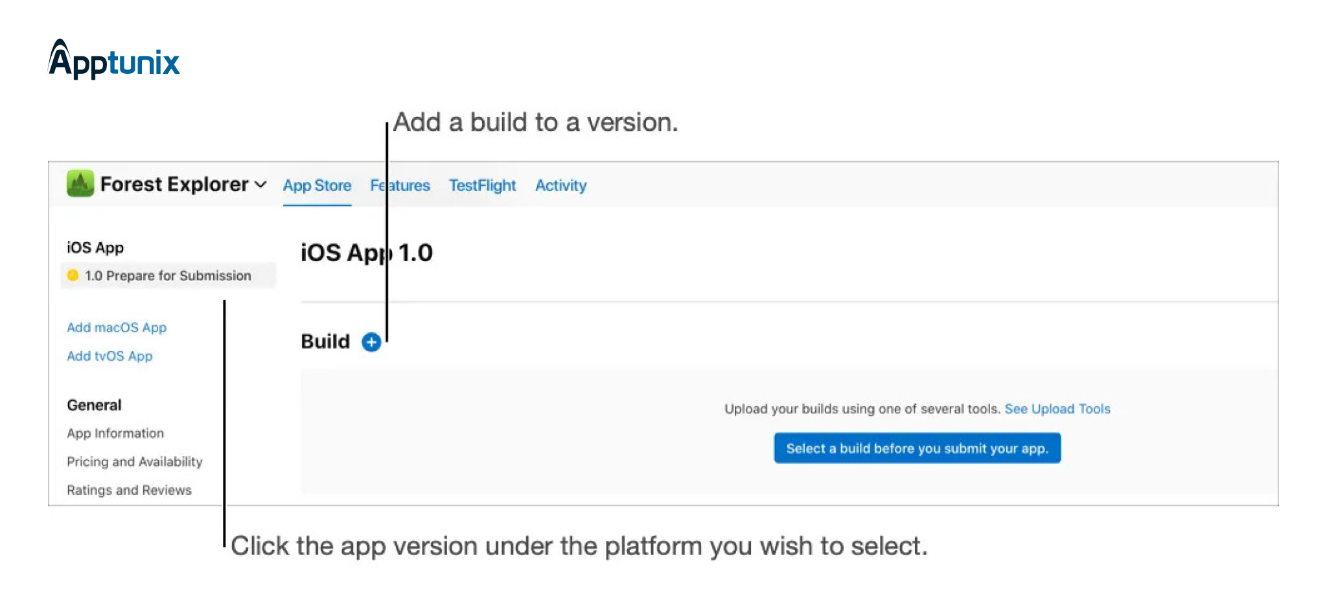The image size is (1327, 614).
Task: Switch to the Features tab
Action: pyautogui.click(x=399, y=186)
